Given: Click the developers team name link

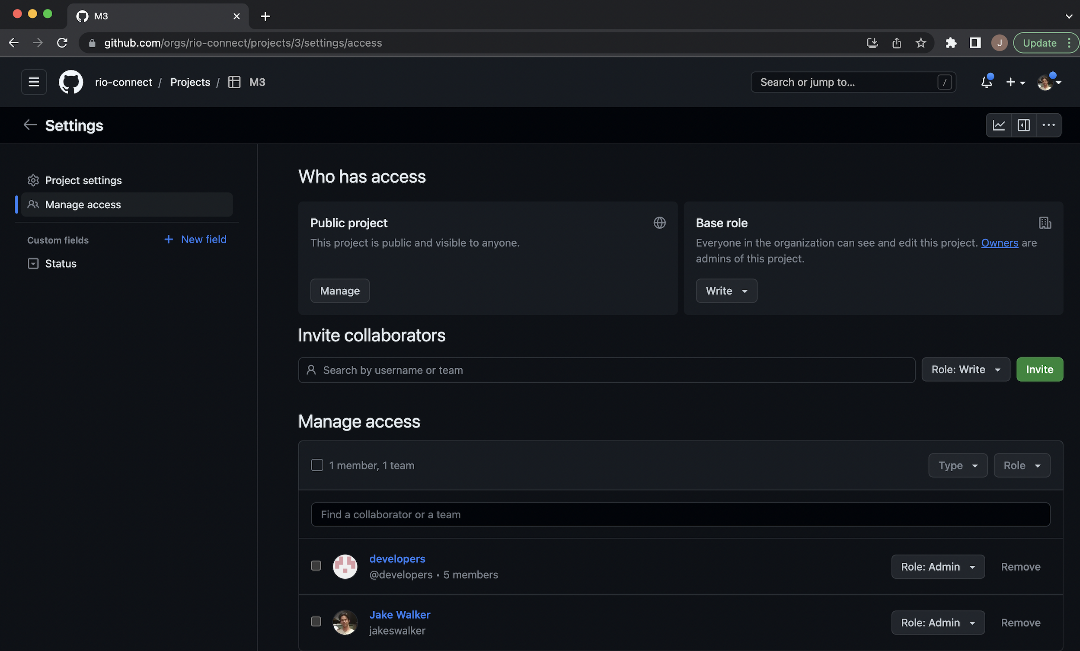Looking at the screenshot, I should pos(397,558).
